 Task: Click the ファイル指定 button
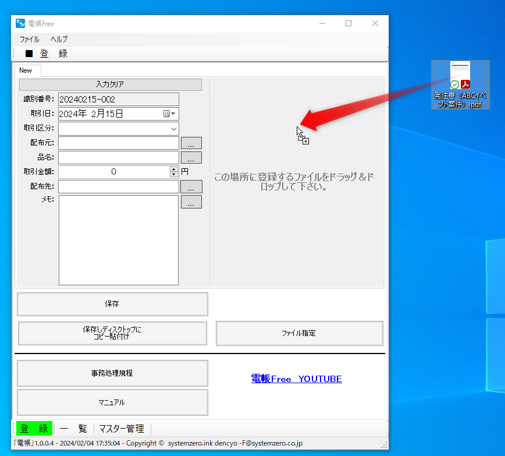[299, 333]
